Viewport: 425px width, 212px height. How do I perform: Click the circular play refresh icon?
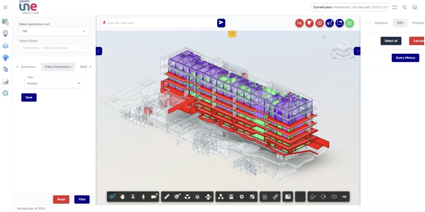pos(323,197)
